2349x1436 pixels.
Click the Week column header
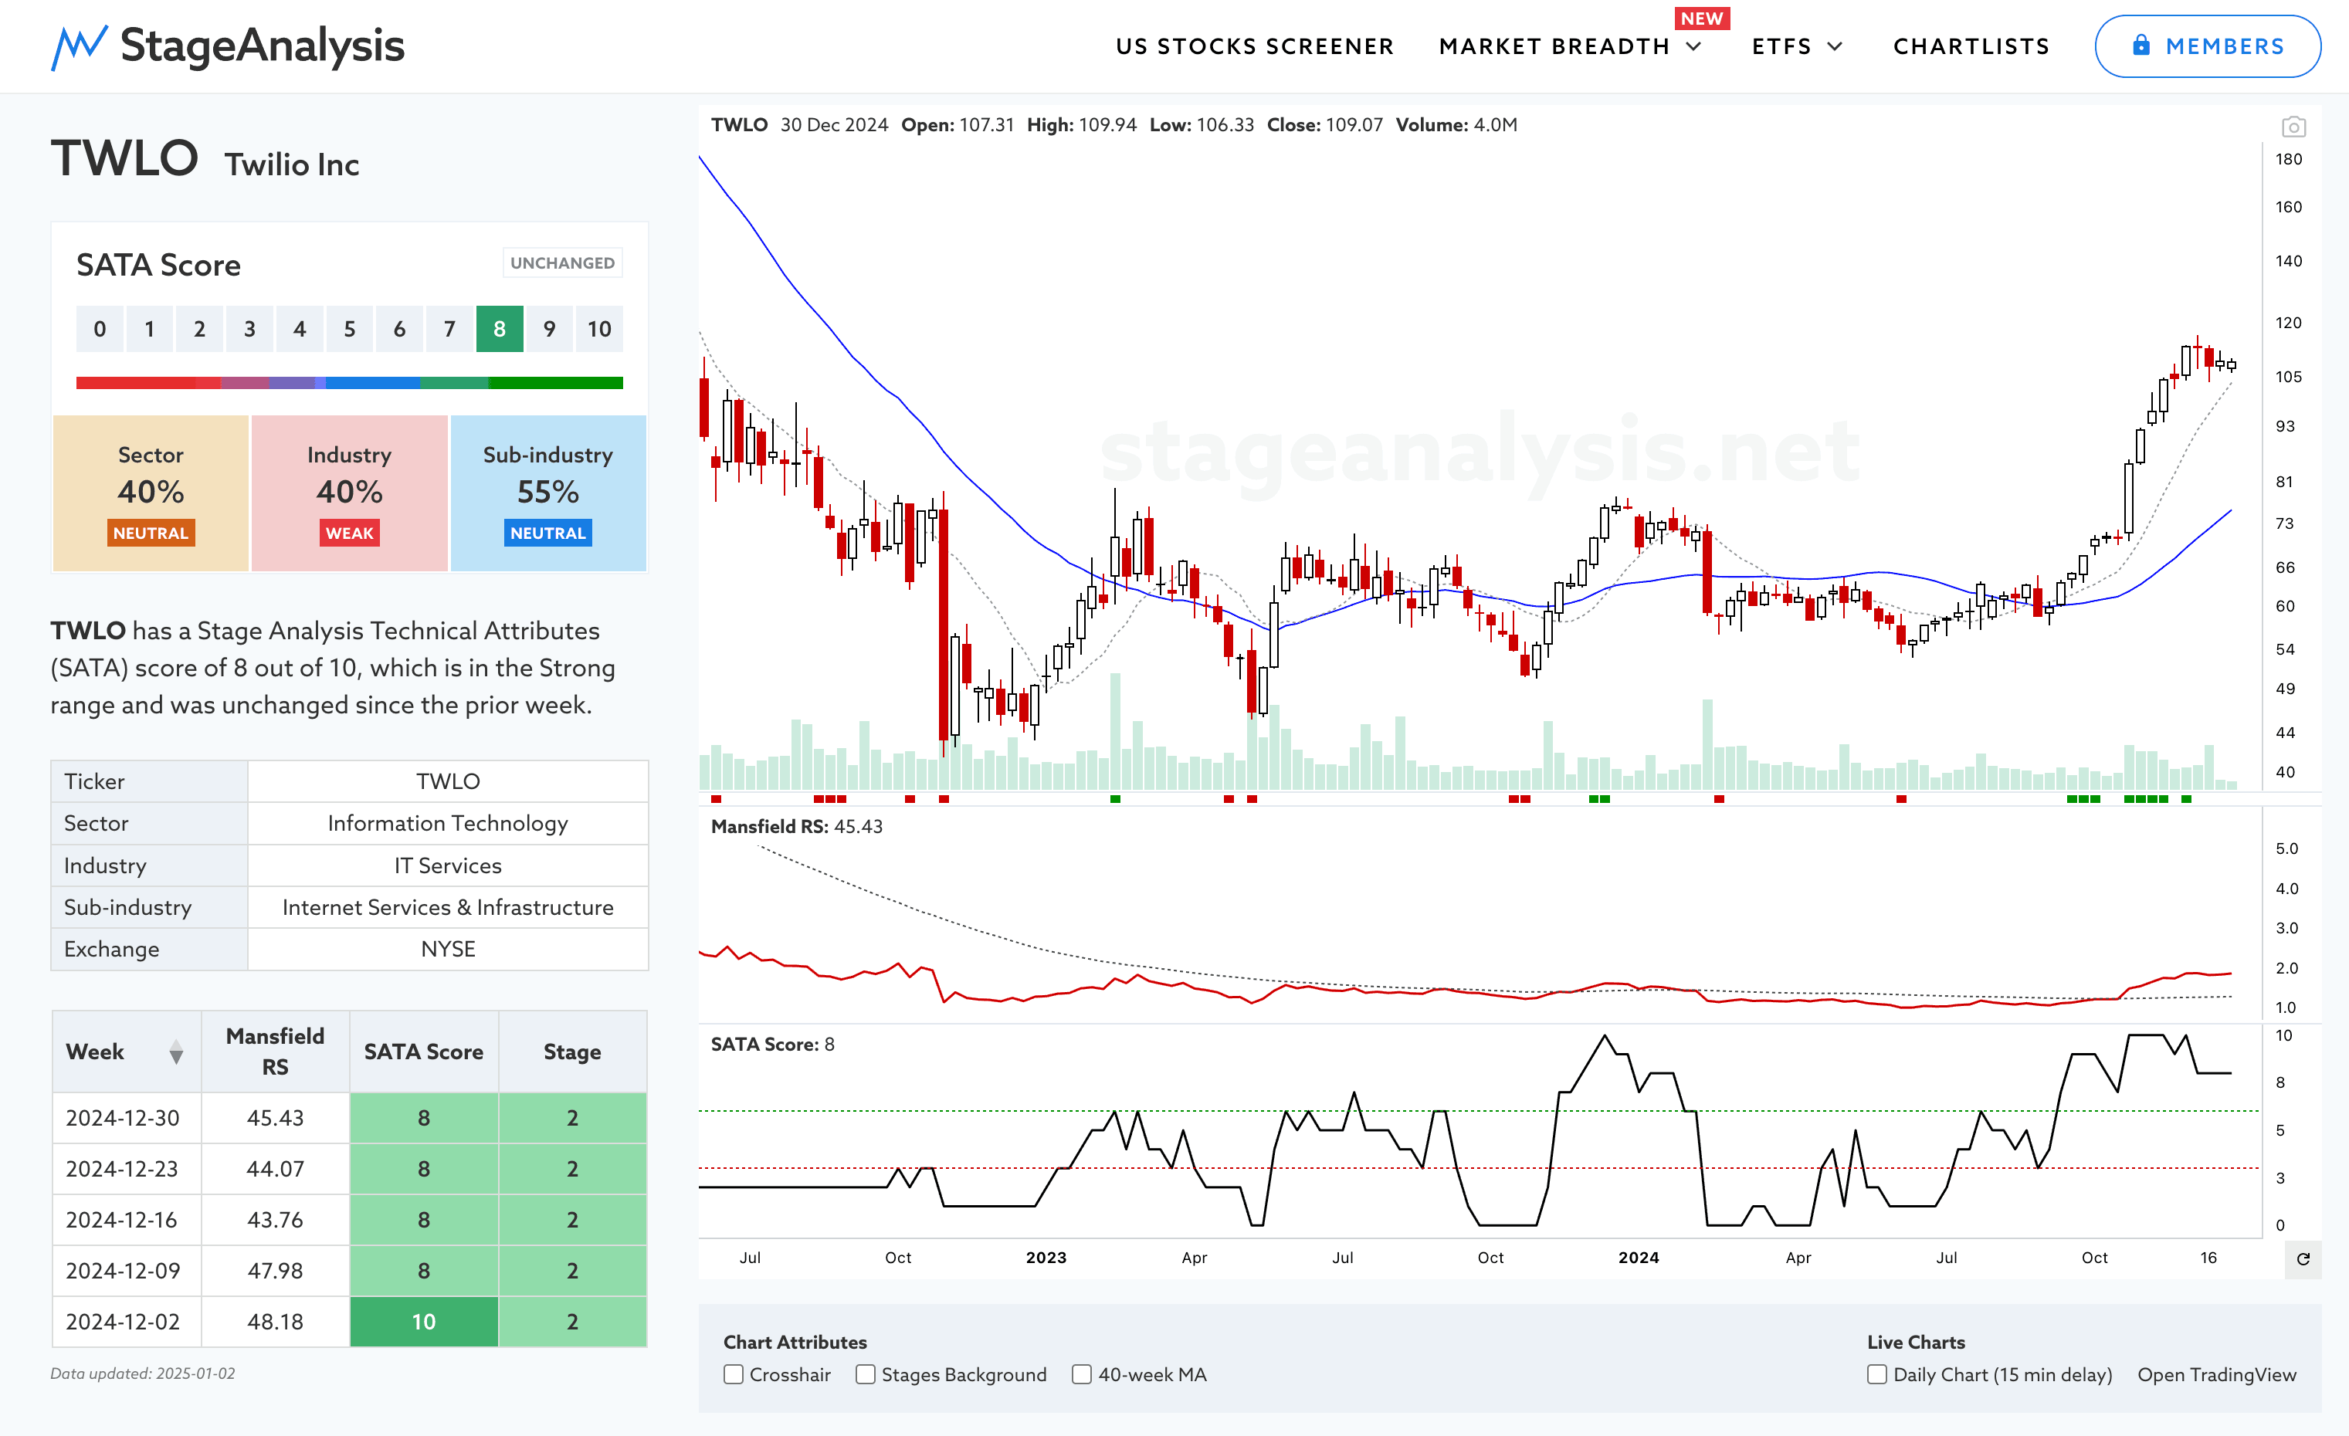coord(127,1051)
